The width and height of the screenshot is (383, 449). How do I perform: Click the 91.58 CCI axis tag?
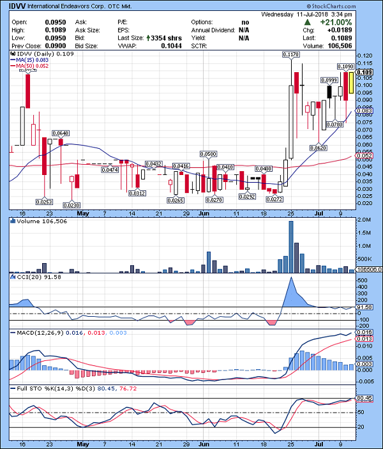pyautogui.click(x=364, y=307)
